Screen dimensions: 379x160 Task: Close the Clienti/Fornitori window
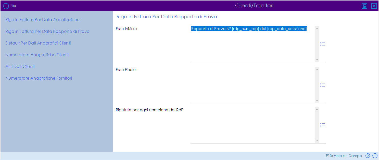(374, 6)
